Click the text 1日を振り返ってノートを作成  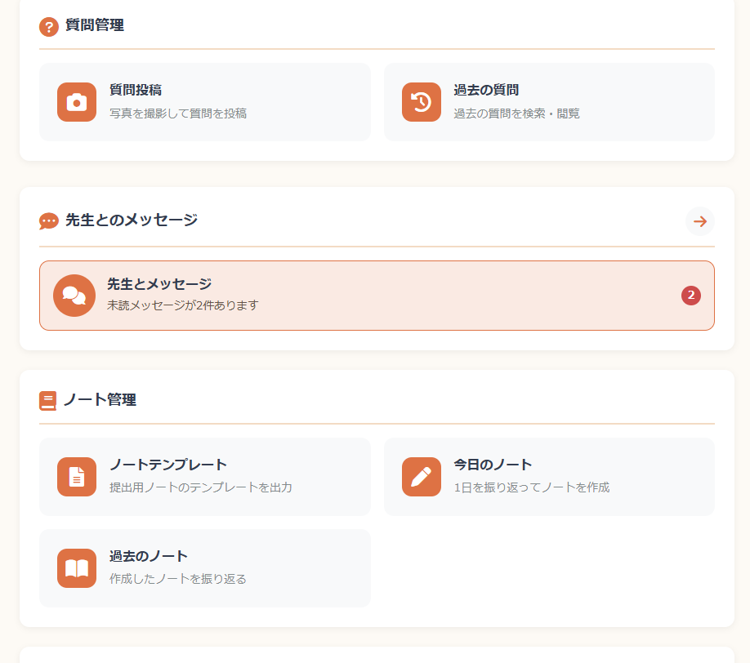(x=531, y=487)
